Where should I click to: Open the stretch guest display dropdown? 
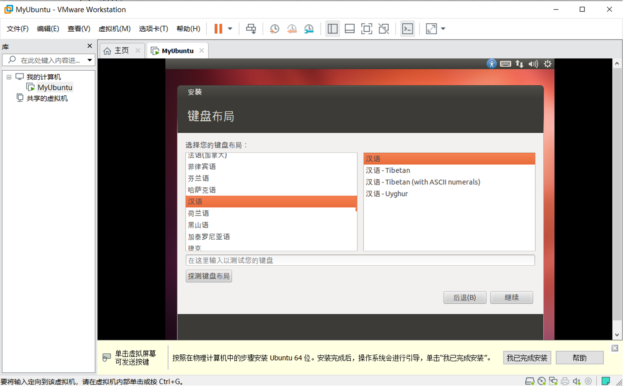[443, 28]
